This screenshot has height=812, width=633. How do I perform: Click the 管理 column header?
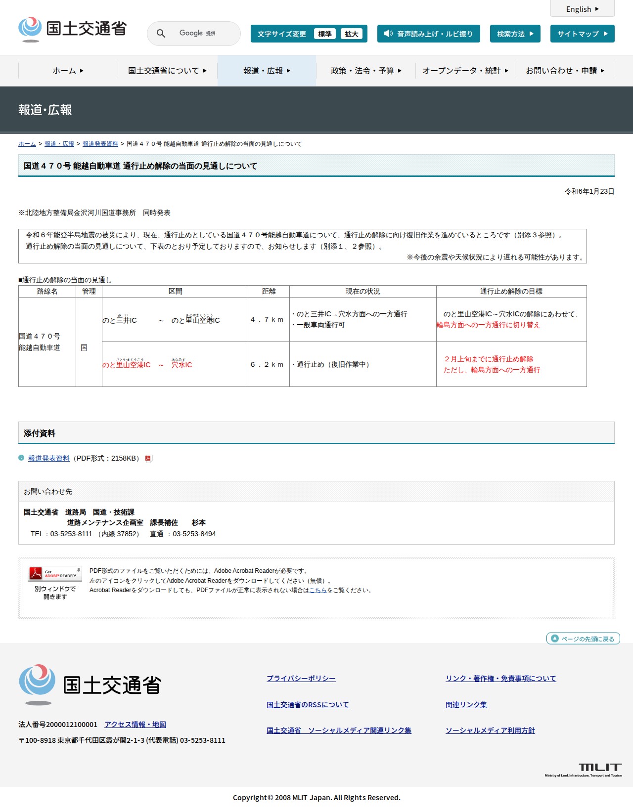point(89,292)
